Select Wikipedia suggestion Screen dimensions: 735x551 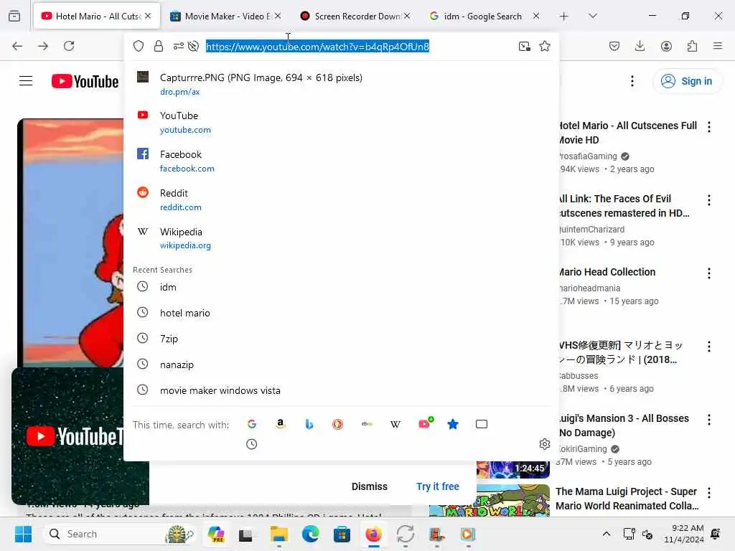click(x=341, y=238)
